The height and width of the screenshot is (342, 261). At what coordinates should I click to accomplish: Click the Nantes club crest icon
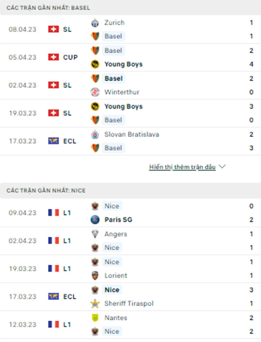pyautogui.click(x=95, y=318)
